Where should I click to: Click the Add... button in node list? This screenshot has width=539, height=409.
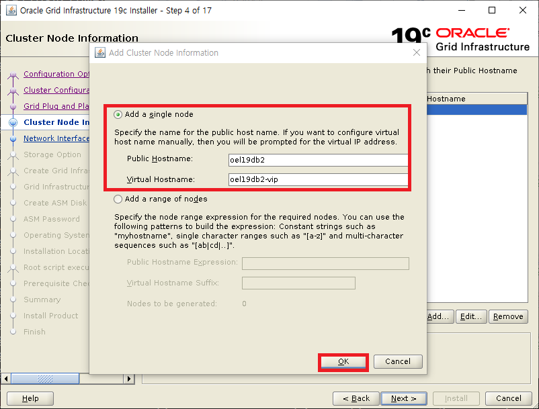(440, 316)
